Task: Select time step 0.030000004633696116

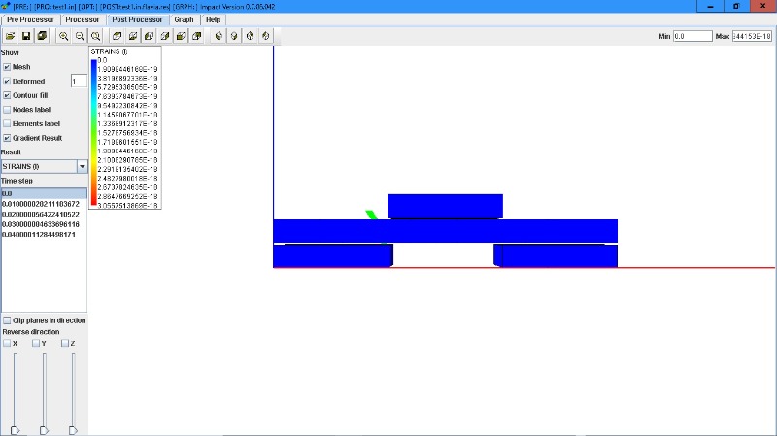Action: coord(44,224)
